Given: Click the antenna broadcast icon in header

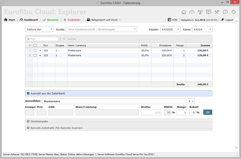Looking at the screenshot, I should (x=200, y=12).
